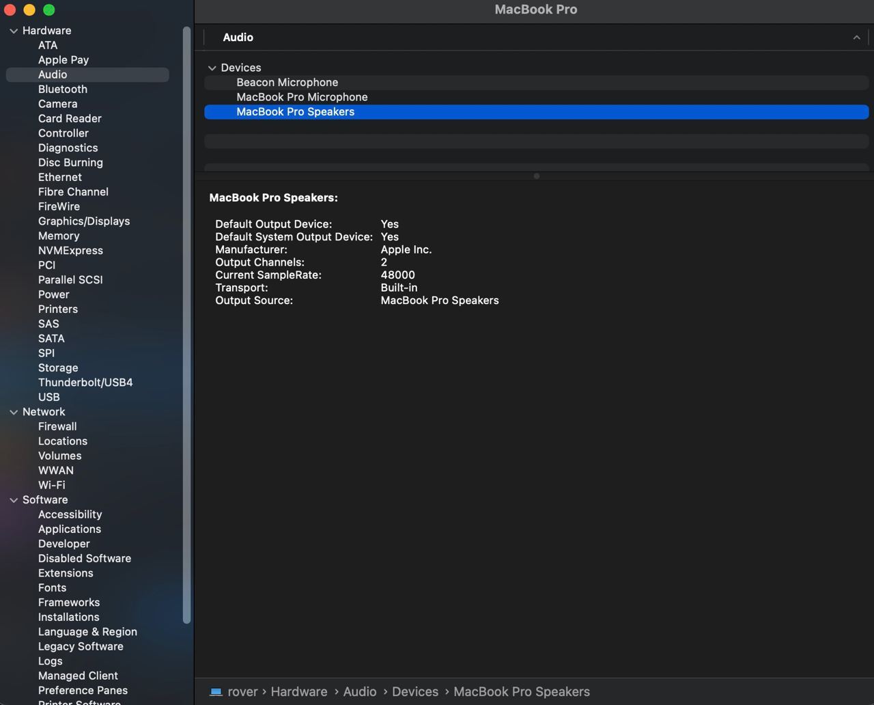
Task: Collapse the Network section in sidebar
Action: coord(14,412)
